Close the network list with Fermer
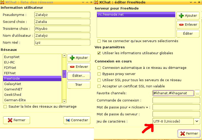This screenshot has width=202, height=140. pos(16,120)
